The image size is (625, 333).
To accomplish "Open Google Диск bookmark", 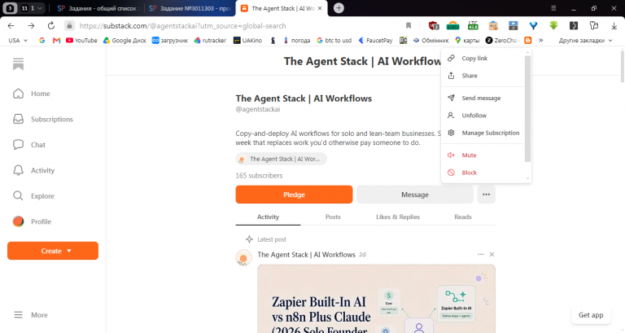I will coord(125,40).
